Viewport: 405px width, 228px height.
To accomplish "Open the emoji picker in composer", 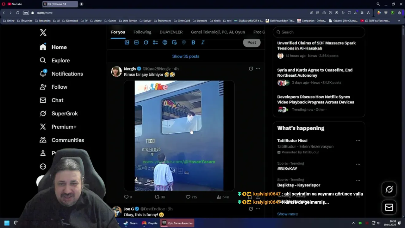I will (x=165, y=42).
